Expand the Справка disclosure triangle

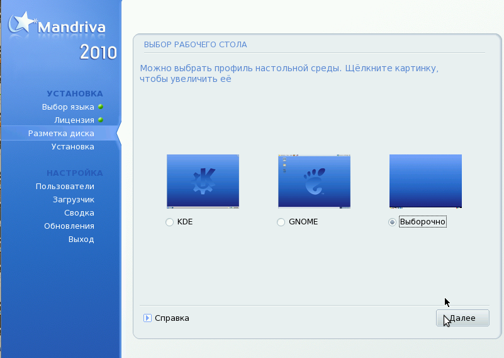(x=147, y=318)
